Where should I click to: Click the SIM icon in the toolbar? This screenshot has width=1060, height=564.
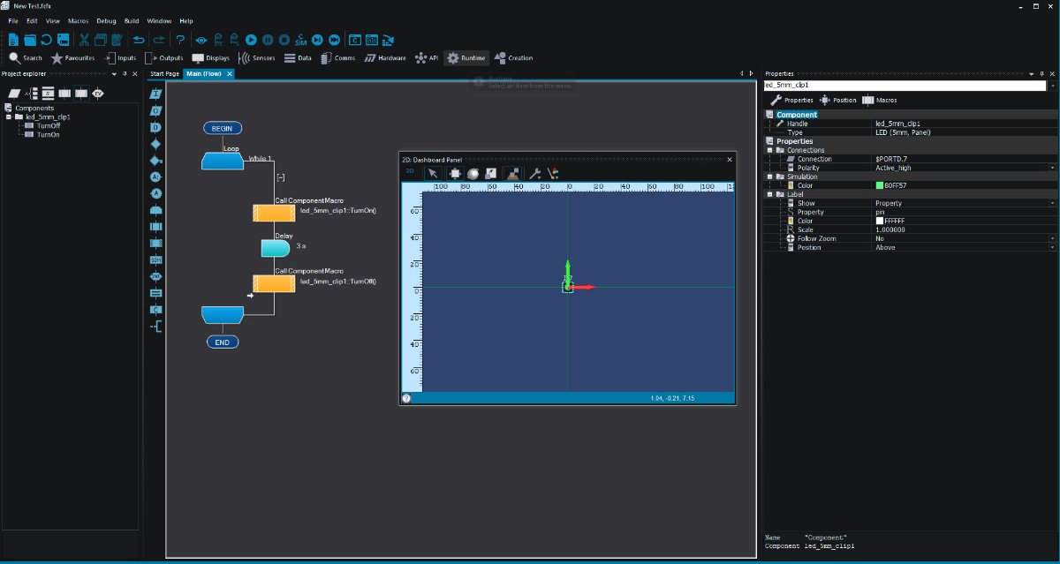click(300, 40)
